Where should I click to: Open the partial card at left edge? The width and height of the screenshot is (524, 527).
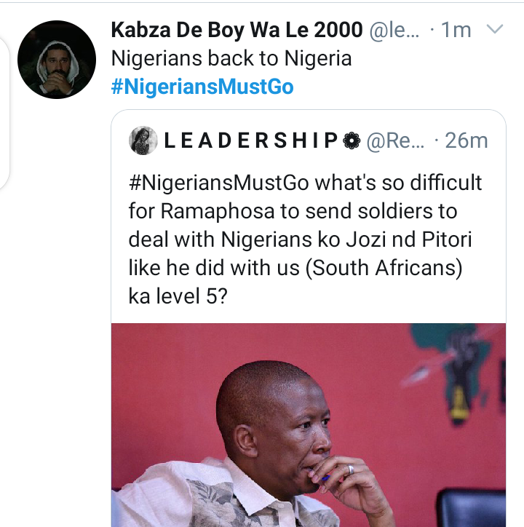4,109
